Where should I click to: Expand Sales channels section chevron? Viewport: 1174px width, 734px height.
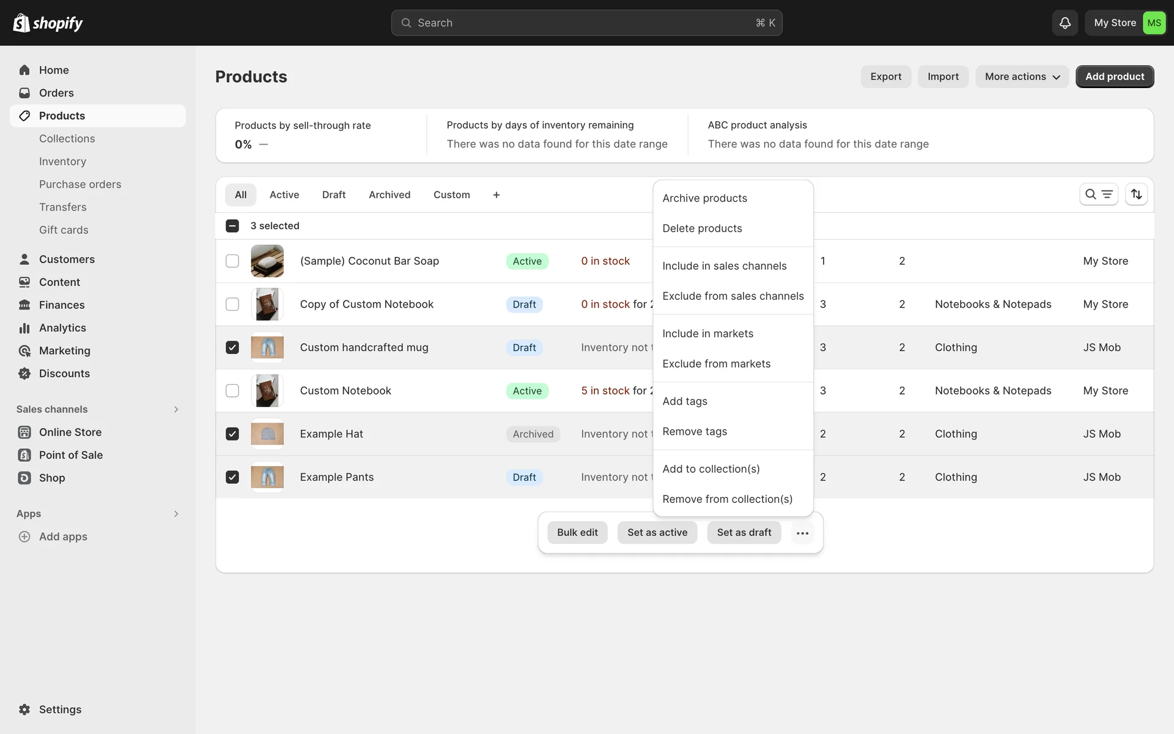click(x=176, y=409)
